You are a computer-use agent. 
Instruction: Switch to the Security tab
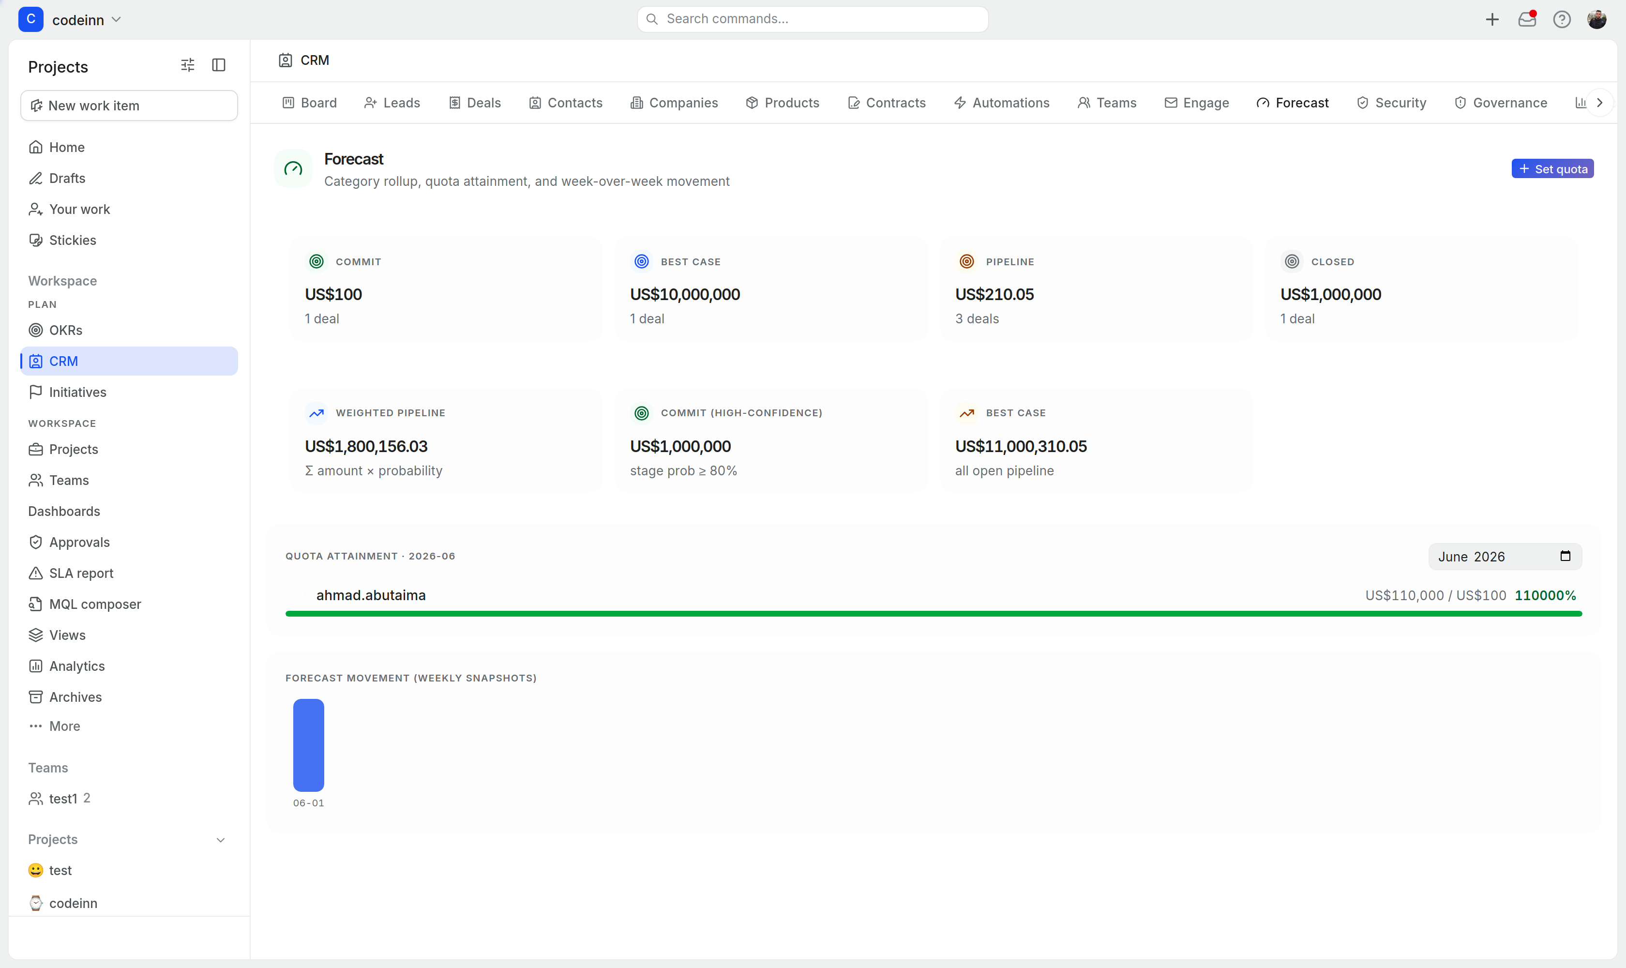[x=1391, y=103]
